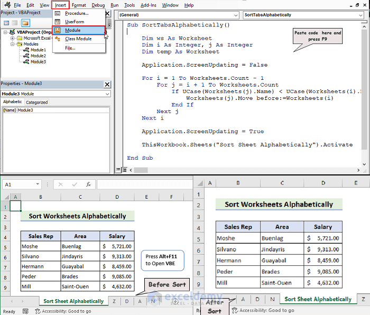Open the Tools menu
Viewport: 370px width, 315px height.
tap(129, 5)
